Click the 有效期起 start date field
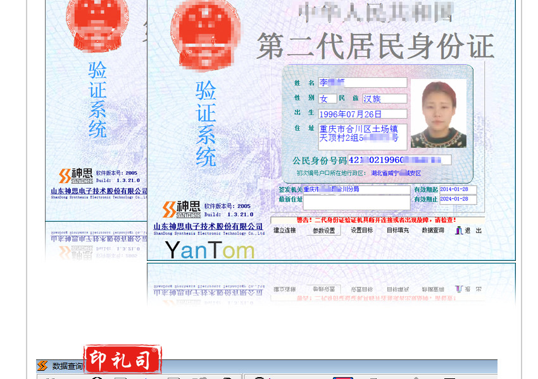Viewport: 538px width, 379px height. tap(458, 189)
